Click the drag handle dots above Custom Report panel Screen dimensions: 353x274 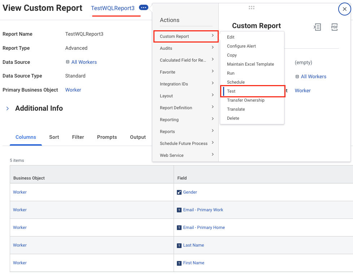[252, 8]
